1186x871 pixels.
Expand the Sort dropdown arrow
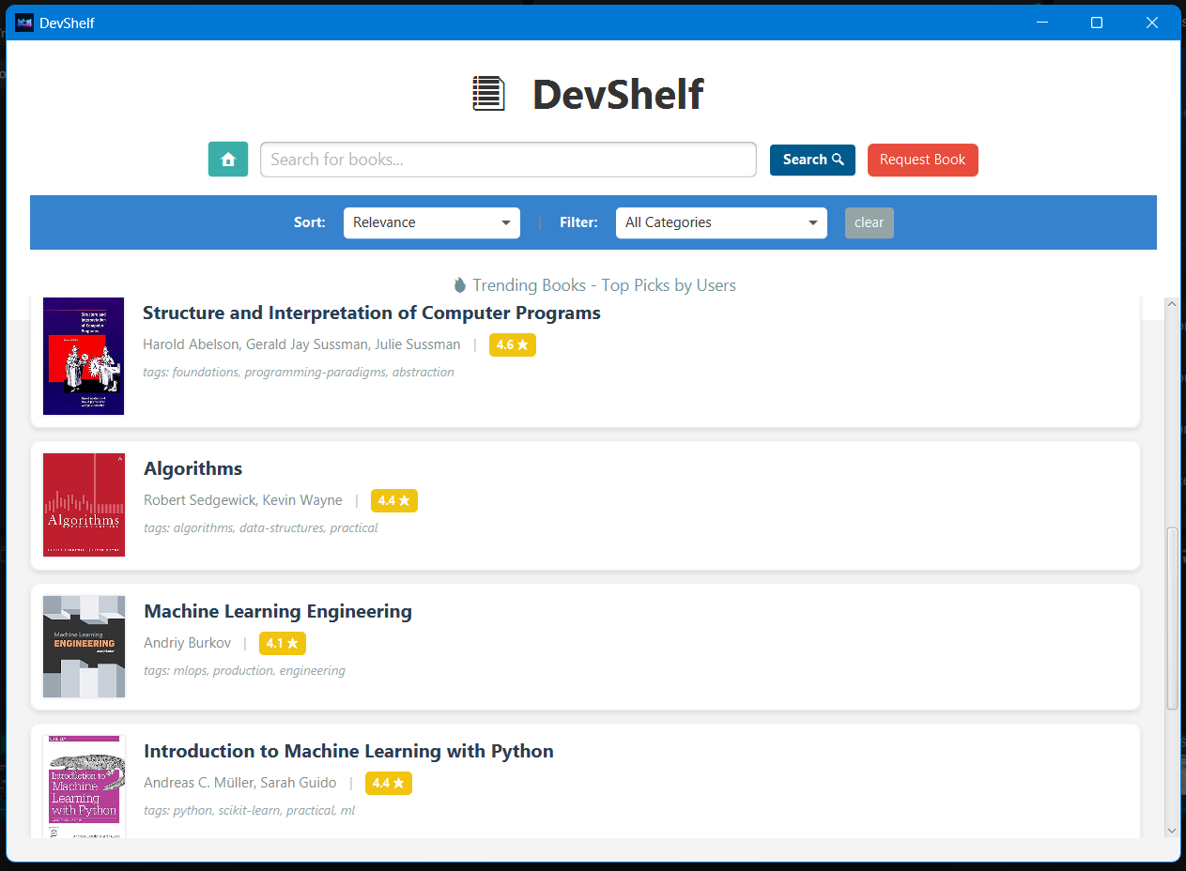click(x=507, y=222)
